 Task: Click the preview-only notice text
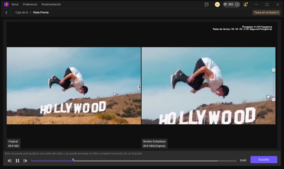coord(74,154)
